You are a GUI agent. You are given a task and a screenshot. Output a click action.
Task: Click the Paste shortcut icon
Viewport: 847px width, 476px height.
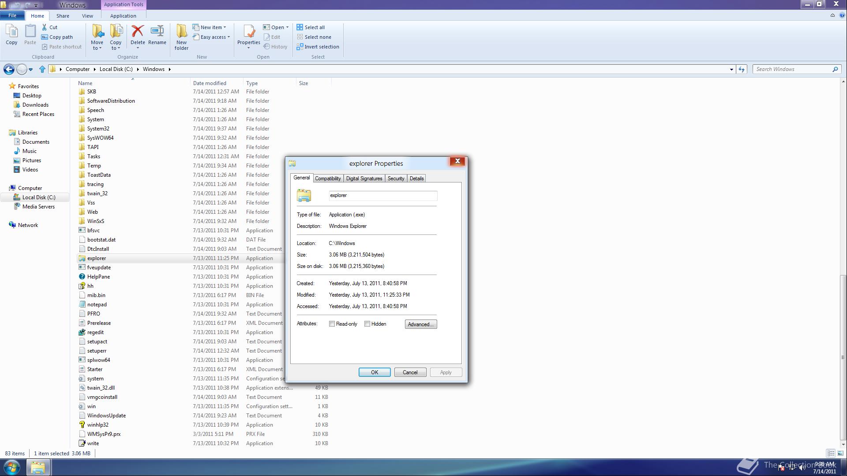pyautogui.click(x=61, y=46)
